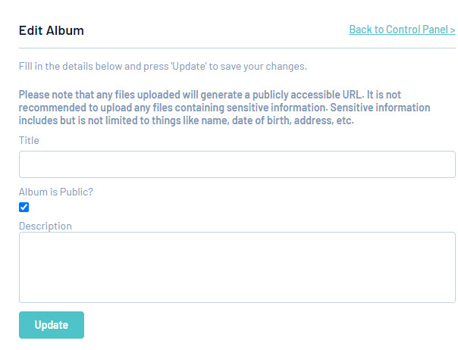This screenshot has height=350, width=458.
Task: Focus the Title input field
Action: pos(237,164)
